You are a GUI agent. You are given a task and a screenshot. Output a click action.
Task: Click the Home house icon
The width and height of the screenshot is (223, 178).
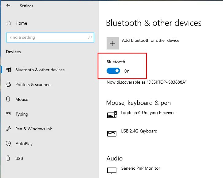pos(9,23)
